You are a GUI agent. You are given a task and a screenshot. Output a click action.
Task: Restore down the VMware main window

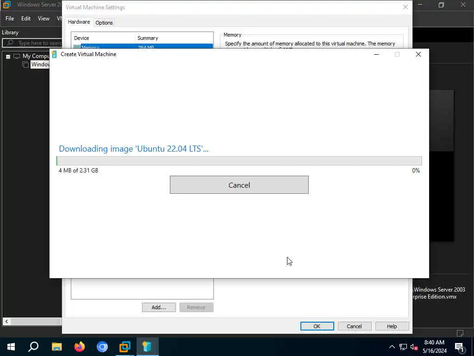pyautogui.click(x=441, y=5)
